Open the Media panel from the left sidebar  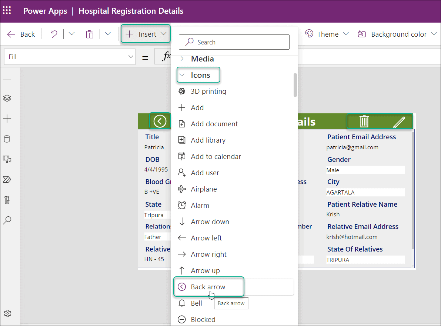[7, 159]
